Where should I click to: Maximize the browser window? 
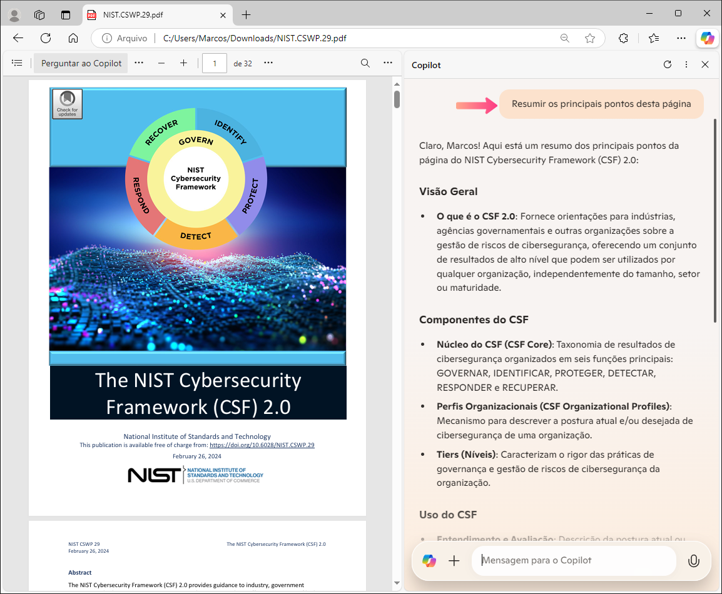pos(678,13)
